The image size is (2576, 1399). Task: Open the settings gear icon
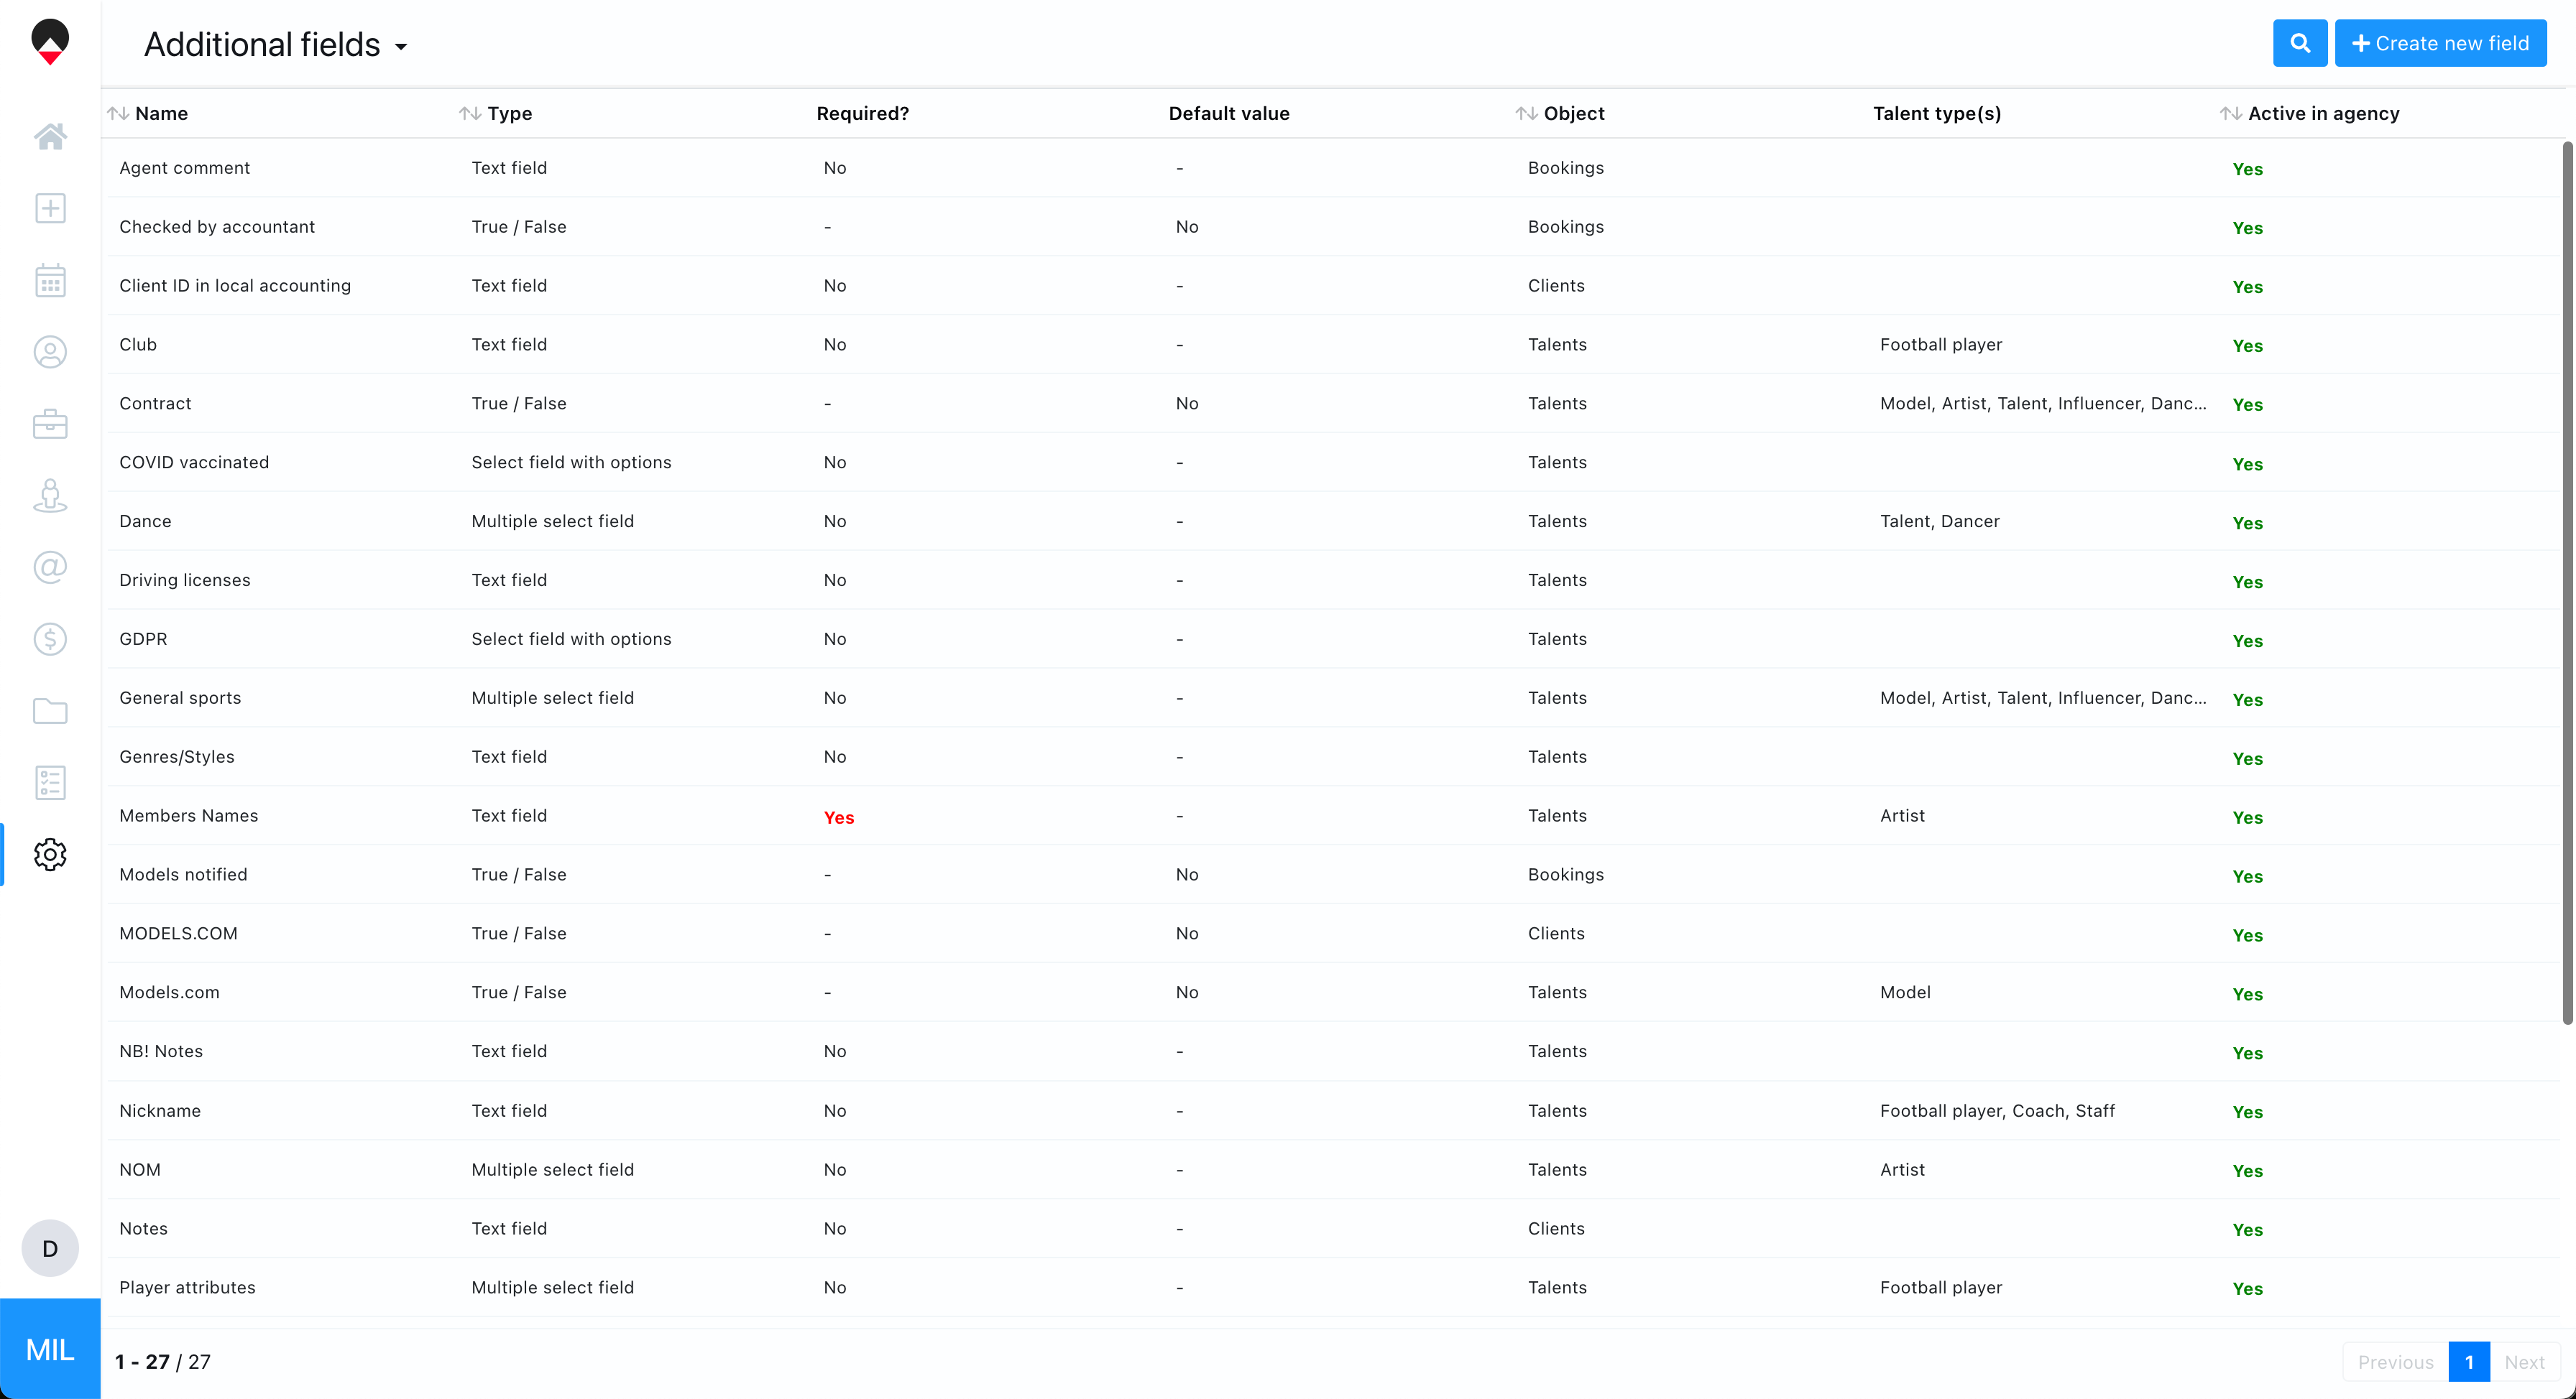(x=50, y=855)
